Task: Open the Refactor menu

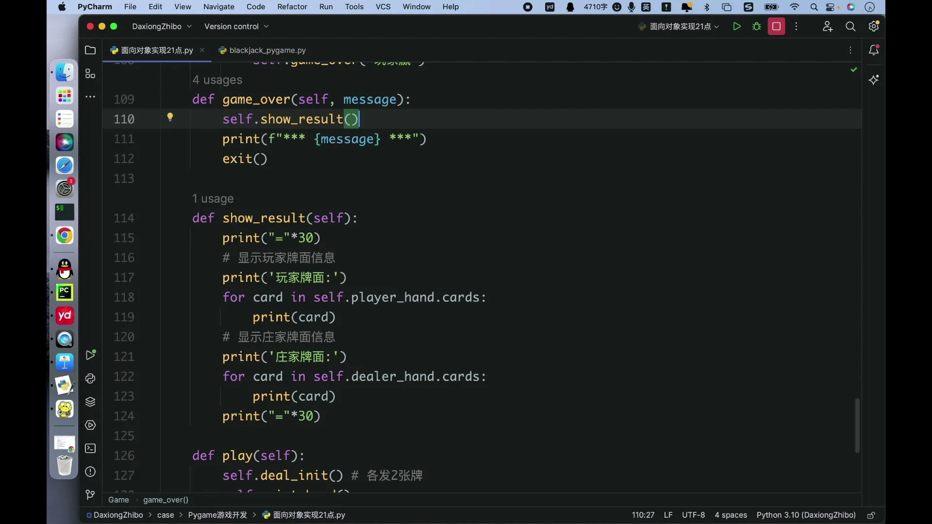Action: click(292, 7)
